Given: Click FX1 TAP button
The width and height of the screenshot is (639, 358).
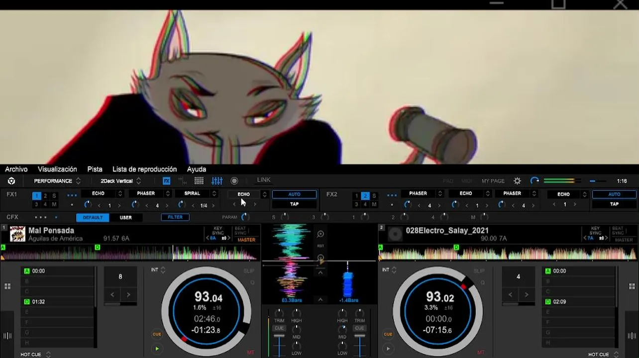Looking at the screenshot, I should 295,204.
